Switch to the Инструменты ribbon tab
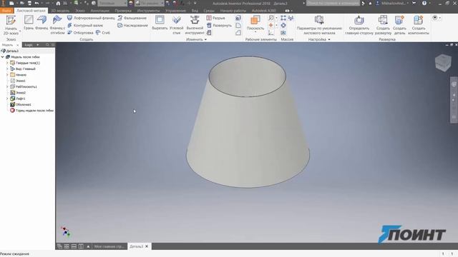458x257 pixels. point(148,11)
